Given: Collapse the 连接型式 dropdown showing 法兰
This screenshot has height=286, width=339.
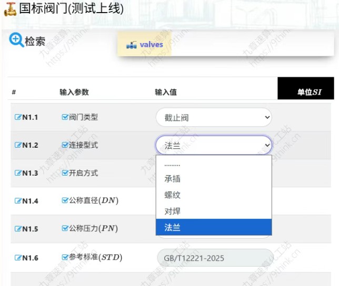Looking at the screenshot, I should point(214,146).
